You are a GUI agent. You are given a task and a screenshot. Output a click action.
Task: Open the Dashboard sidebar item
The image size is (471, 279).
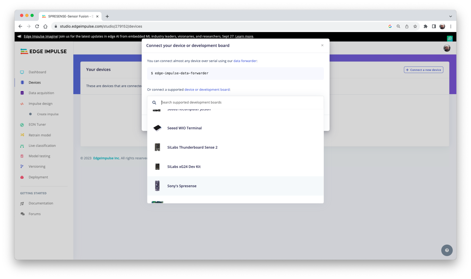pyautogui.click(x=37, y=72)
